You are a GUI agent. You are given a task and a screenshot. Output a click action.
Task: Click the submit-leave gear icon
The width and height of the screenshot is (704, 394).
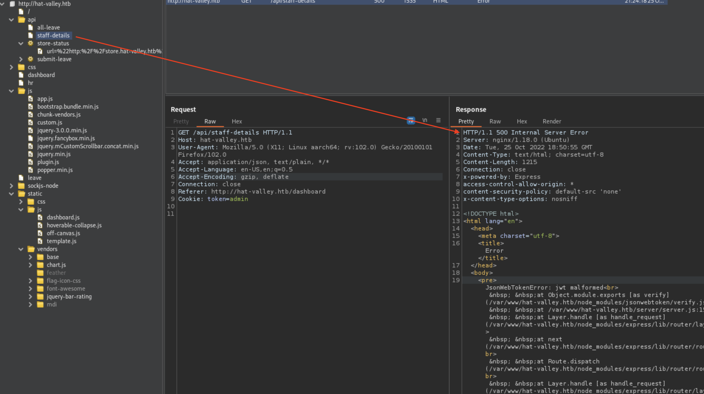30,59
